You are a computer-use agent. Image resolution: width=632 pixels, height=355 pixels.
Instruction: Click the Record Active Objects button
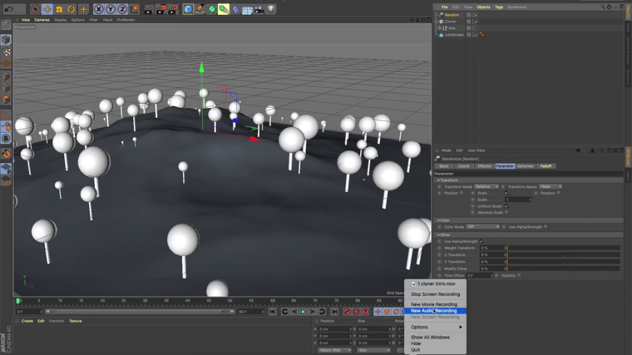[x=347, y=312]
